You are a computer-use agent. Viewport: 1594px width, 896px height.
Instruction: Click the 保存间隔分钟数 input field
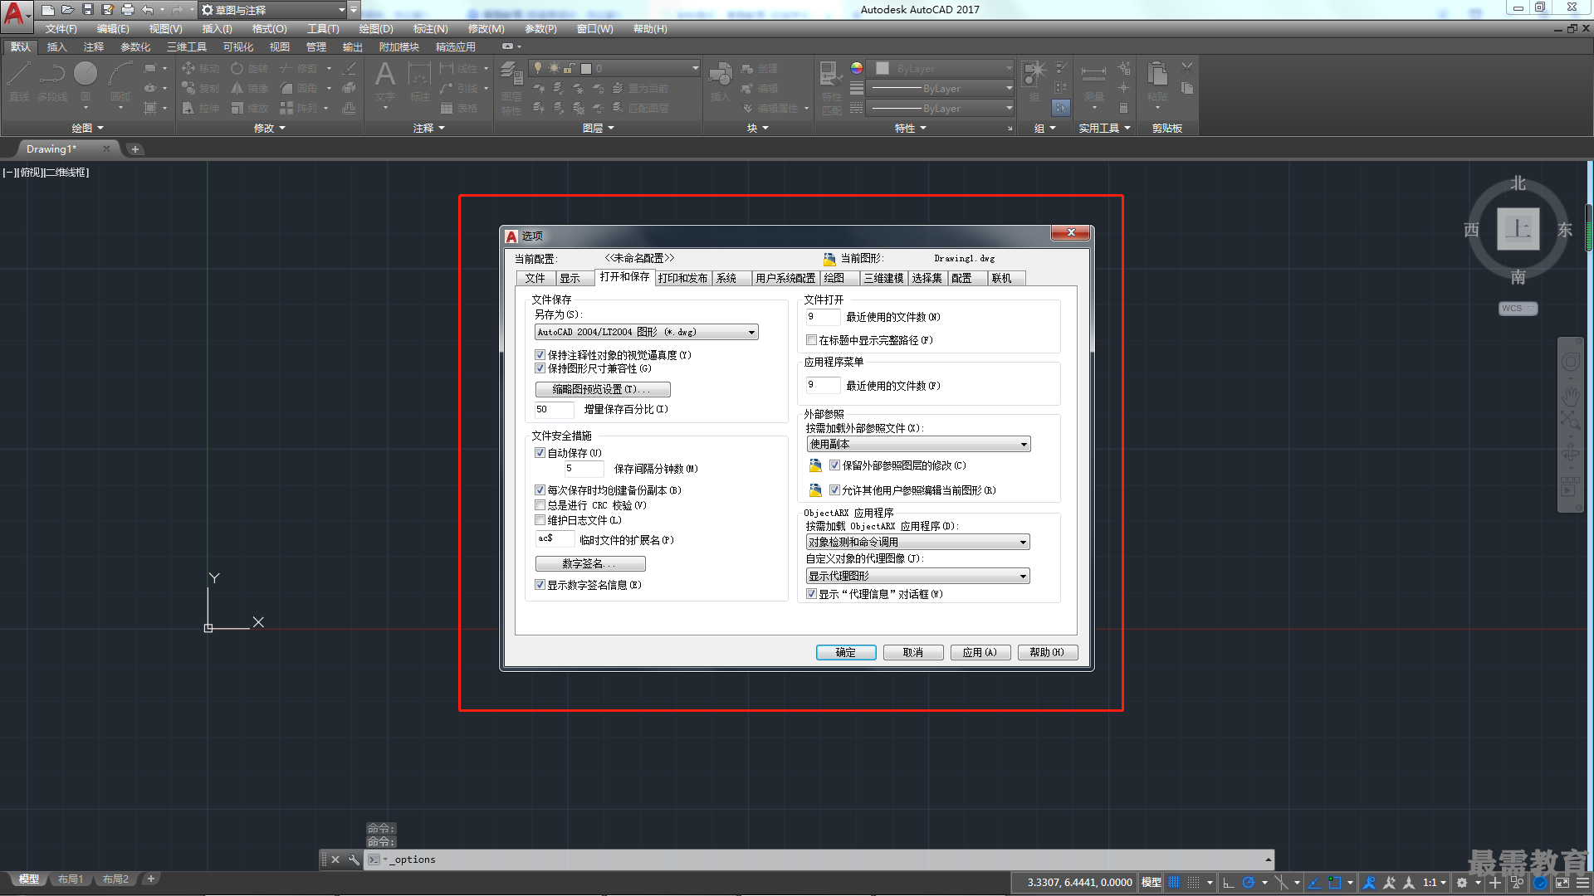(584, 469)
